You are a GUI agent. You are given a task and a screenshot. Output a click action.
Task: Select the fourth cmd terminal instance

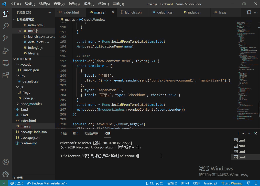coord(245,157)
